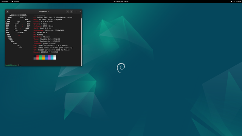Click the volume speaker icon in top bar
This screenshot has width=242, height=136.
coord(234,2)
